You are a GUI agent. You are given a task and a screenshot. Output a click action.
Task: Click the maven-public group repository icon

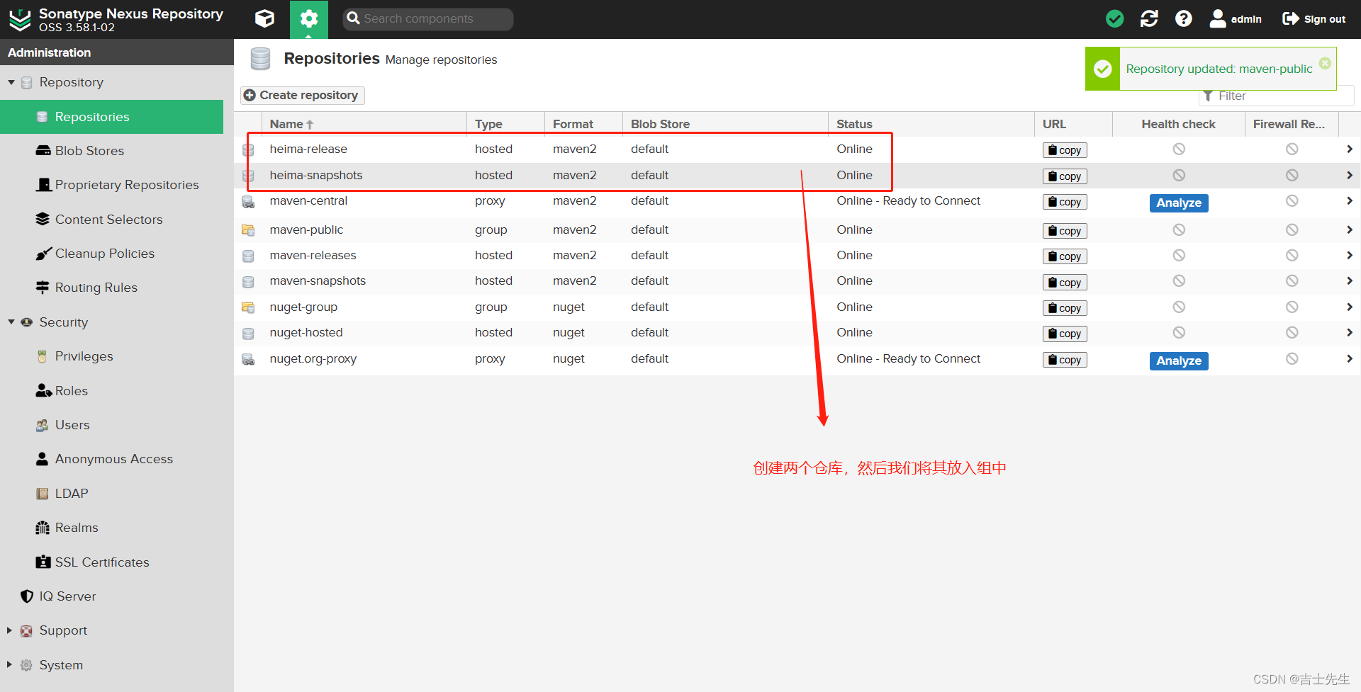[x=248, y=230]
